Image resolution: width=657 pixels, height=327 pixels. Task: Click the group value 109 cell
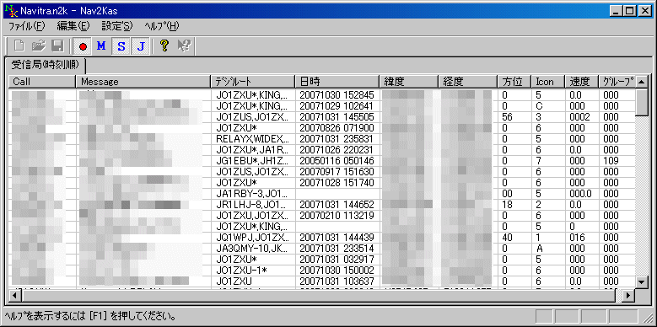[617, 161]
